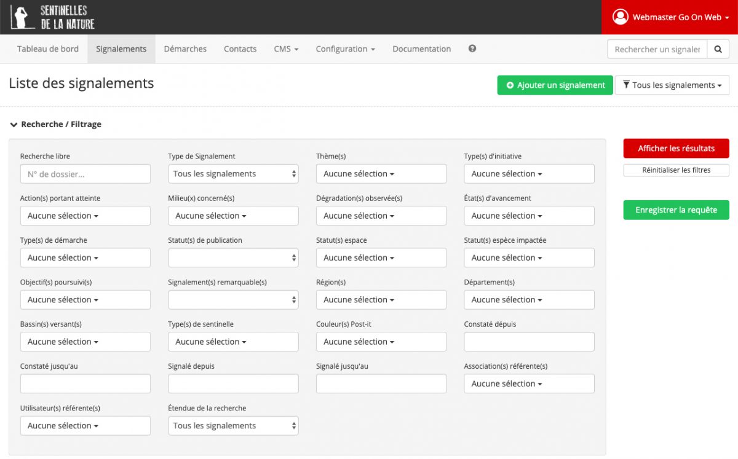Open the Tous les signalements filter dropdown
This screenshot has height=459, width=738.
[672, 85]
